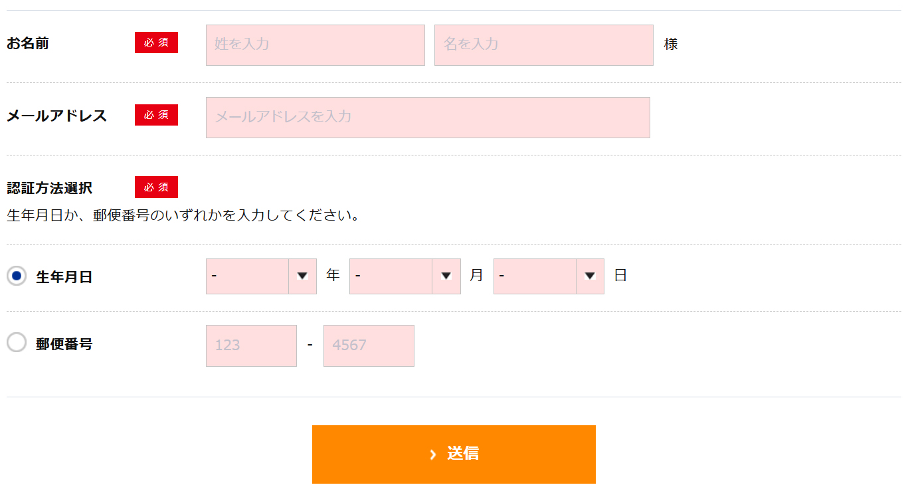Click the postal code field showing 123

pyautogui.click(x=251, y=345)
